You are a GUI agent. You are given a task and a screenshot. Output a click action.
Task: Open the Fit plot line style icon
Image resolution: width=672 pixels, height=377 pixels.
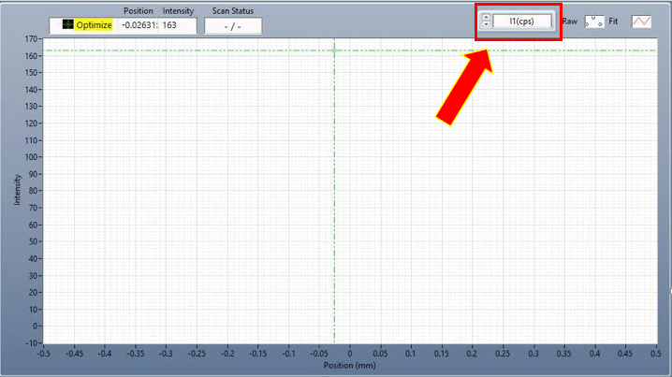641,22
